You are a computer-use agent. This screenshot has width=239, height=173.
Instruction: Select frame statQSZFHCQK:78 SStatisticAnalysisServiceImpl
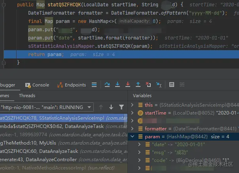point(64,118)
